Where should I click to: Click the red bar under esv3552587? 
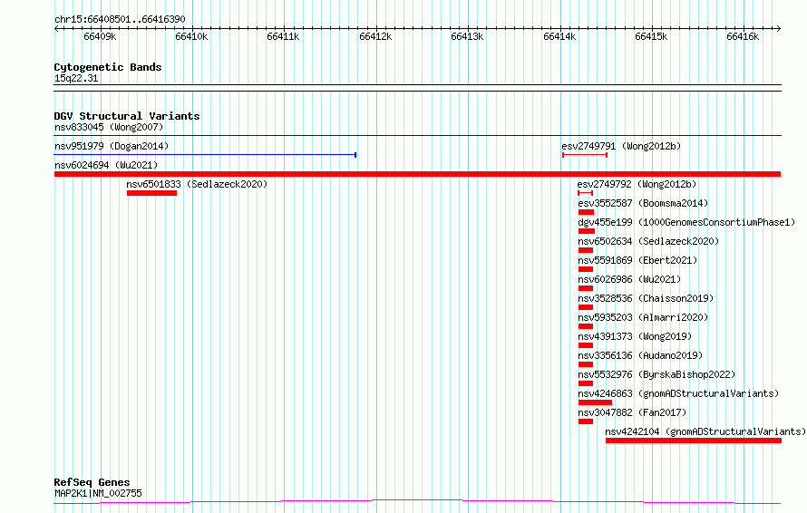pos(586,212)
